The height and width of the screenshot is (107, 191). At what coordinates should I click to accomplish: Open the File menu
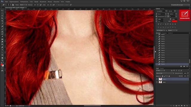(7, 2)
